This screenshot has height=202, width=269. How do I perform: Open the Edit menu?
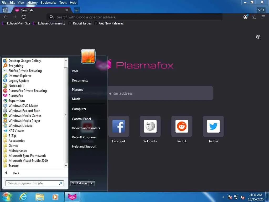tap(12, 3)
